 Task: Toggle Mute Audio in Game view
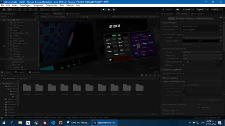tap(135, 17)
